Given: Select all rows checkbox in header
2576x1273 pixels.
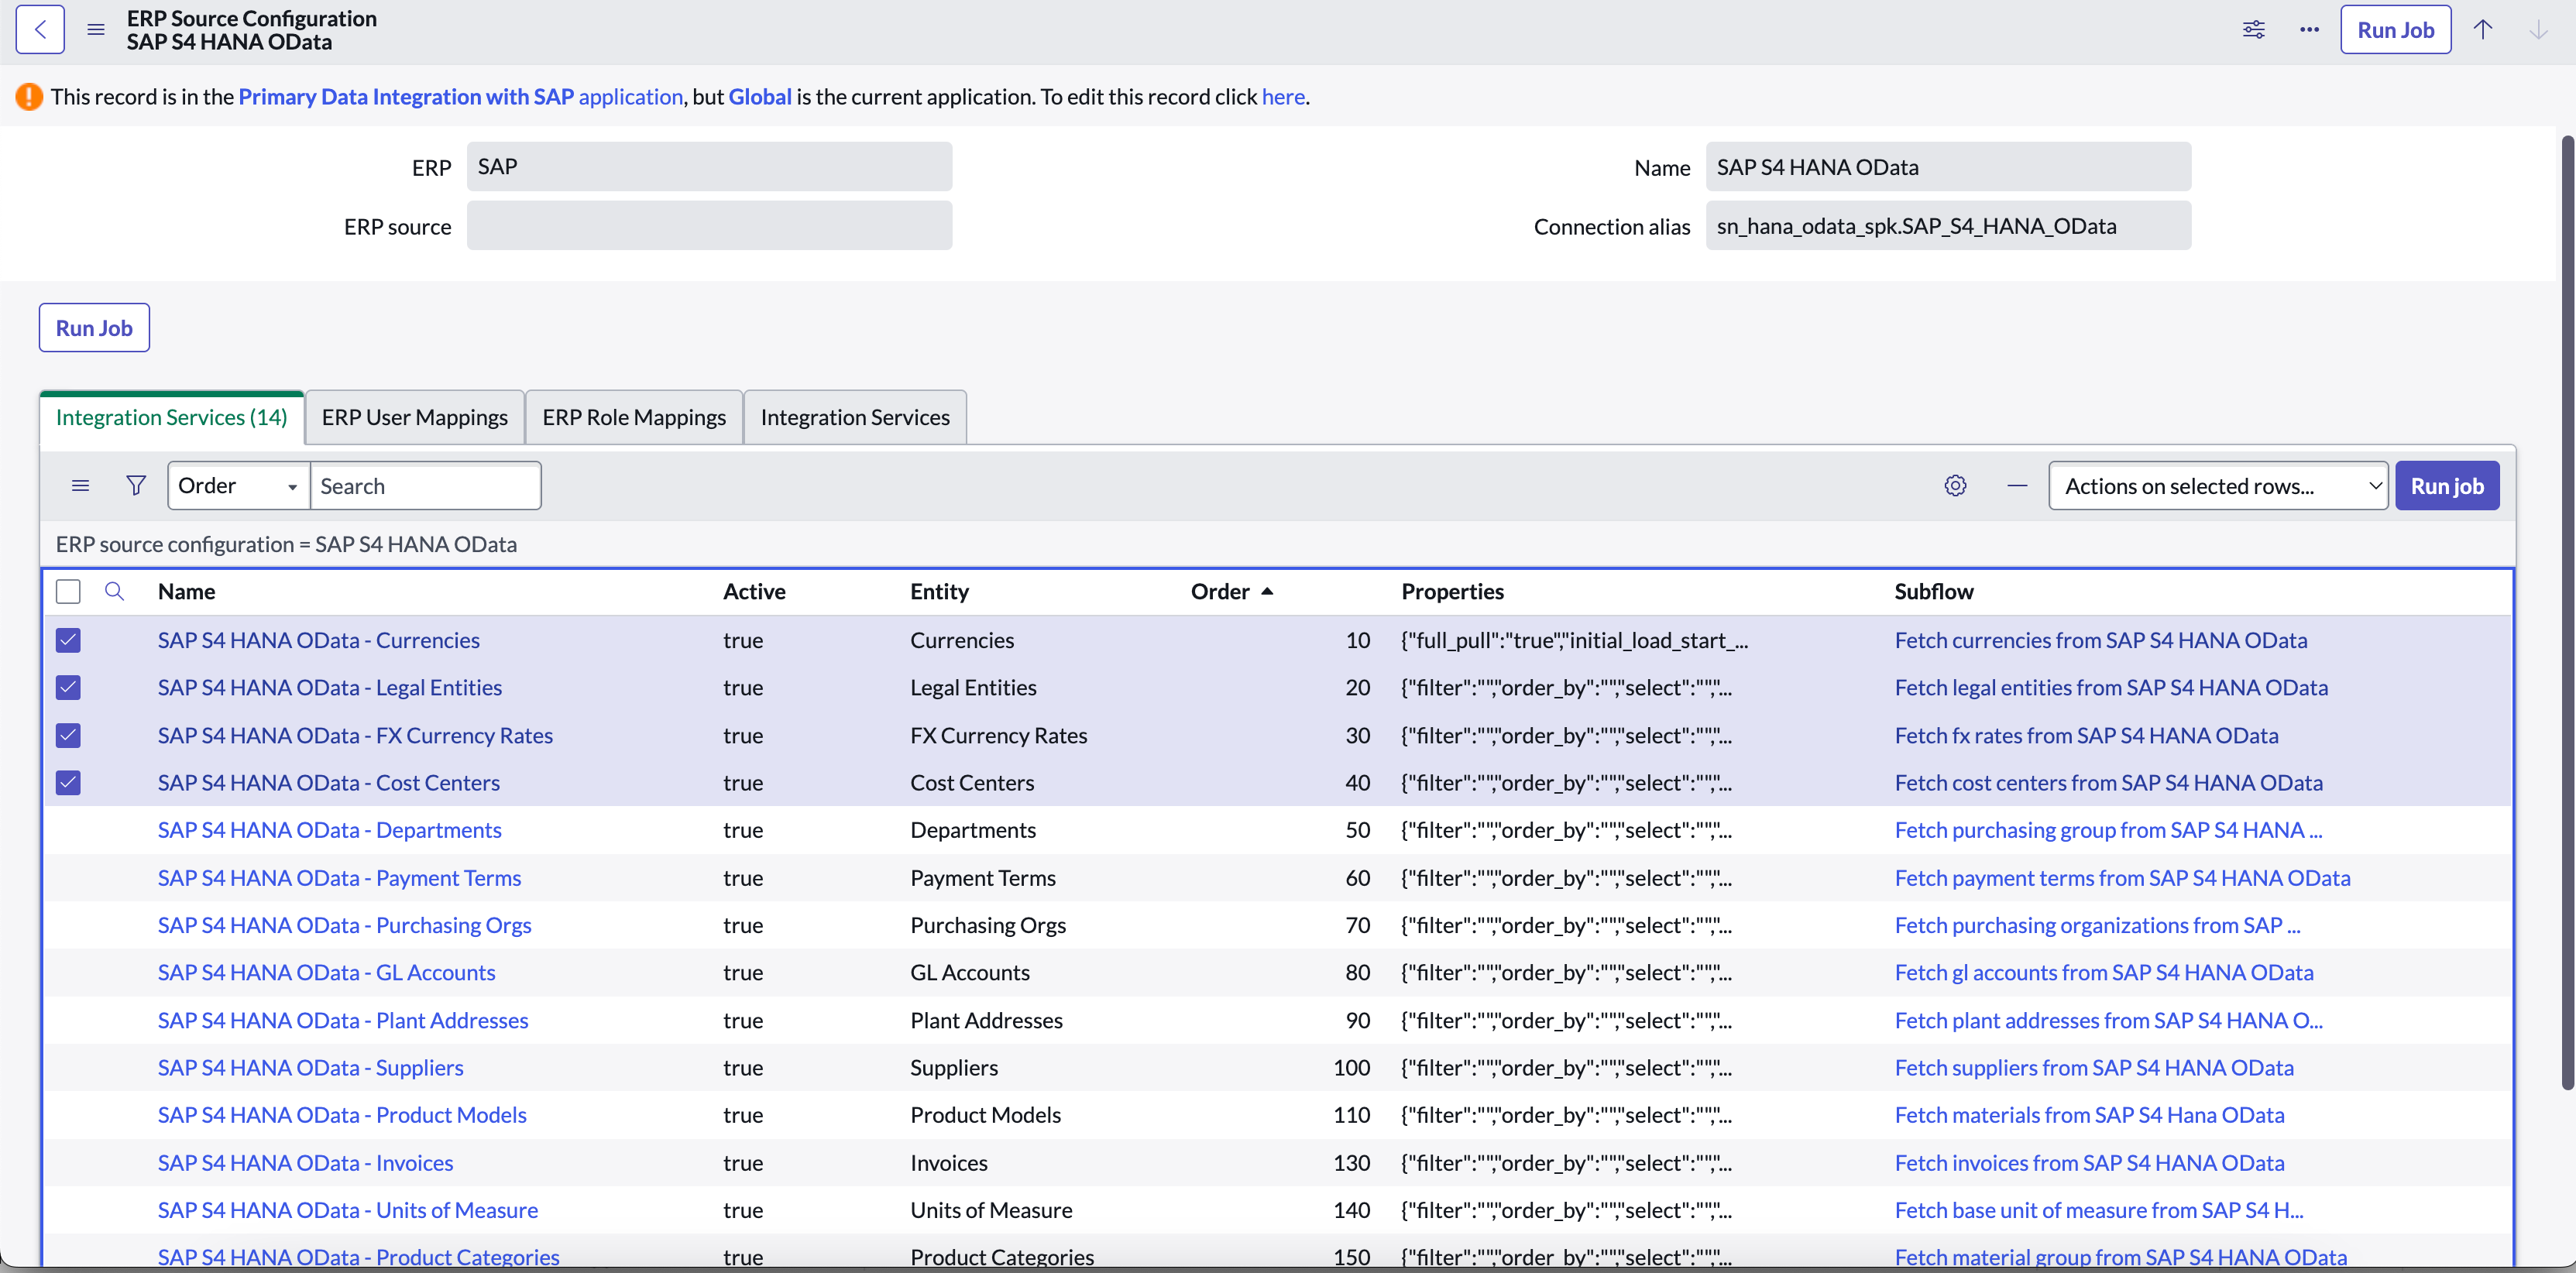Looking at the screenshot, I should point(68,591).
